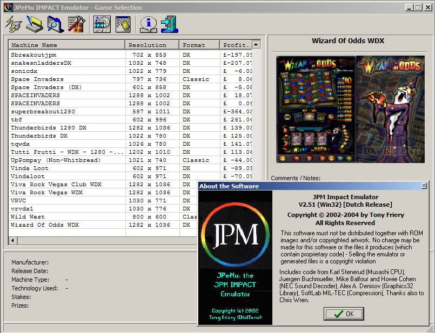Sort by the Profit column header
The width and height of the screenshot is (435, 333).
click(236, 45)
